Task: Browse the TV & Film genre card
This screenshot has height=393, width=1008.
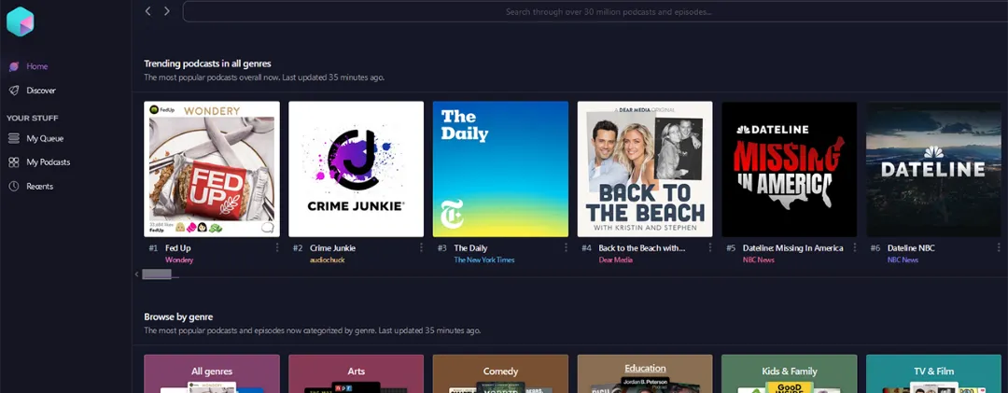Action: 933,373
